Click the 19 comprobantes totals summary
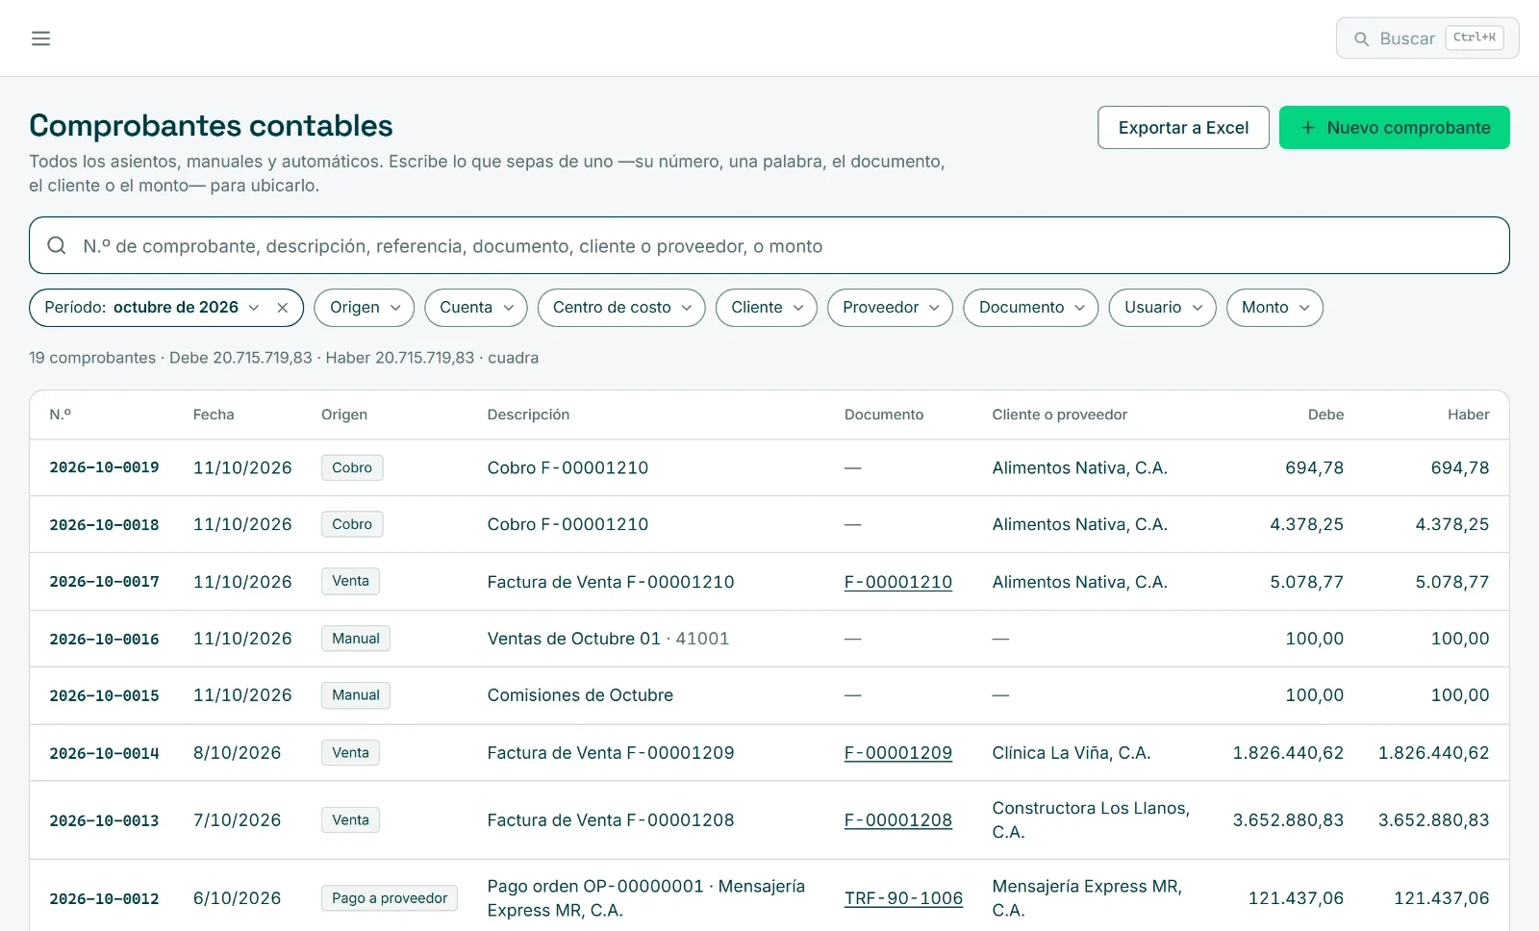The image size is (1539, 931). (284, 358)
